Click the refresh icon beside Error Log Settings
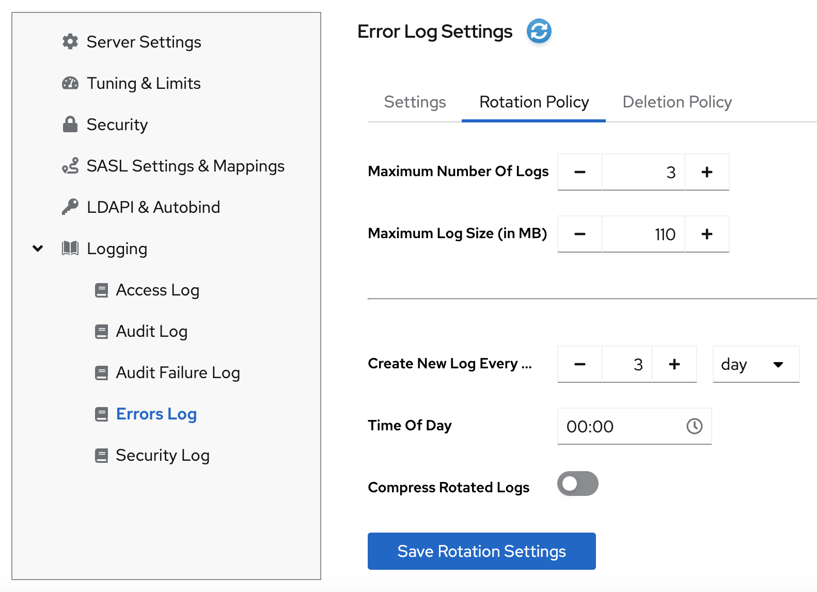 (539, 32)
